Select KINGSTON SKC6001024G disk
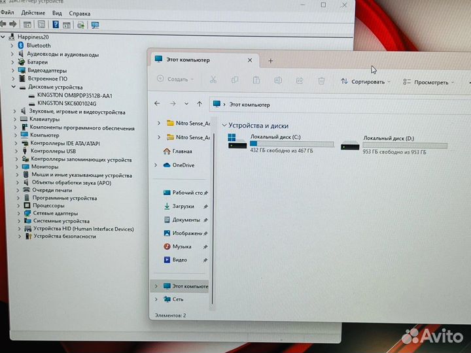The width and height of the screenshot is (471, 353). 67,103
